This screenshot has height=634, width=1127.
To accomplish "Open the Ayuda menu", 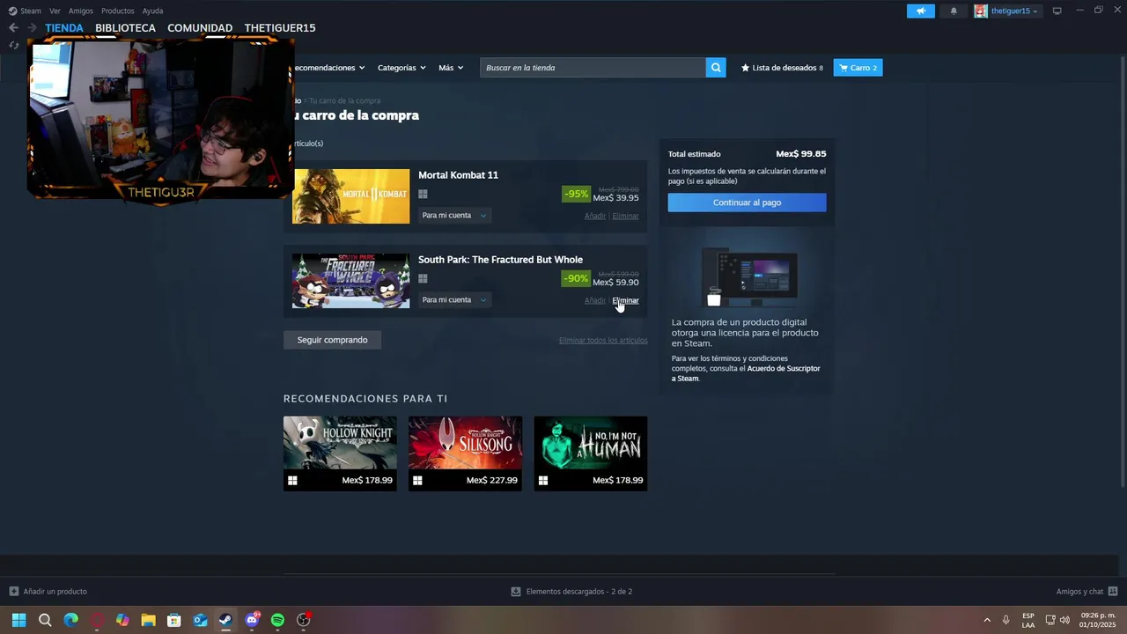I will (x=152, y=11).
